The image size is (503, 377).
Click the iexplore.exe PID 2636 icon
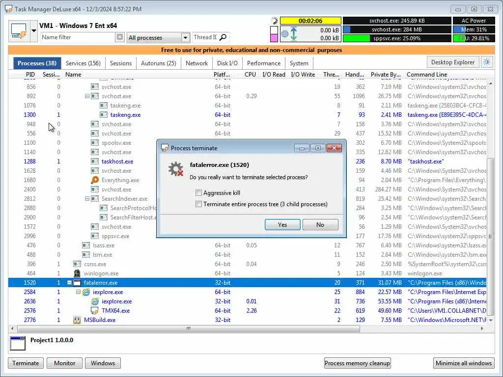point(95,301)
